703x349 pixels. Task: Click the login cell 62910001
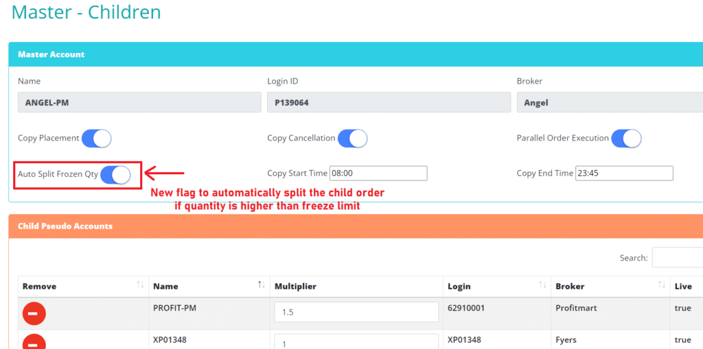click(497, 313)
